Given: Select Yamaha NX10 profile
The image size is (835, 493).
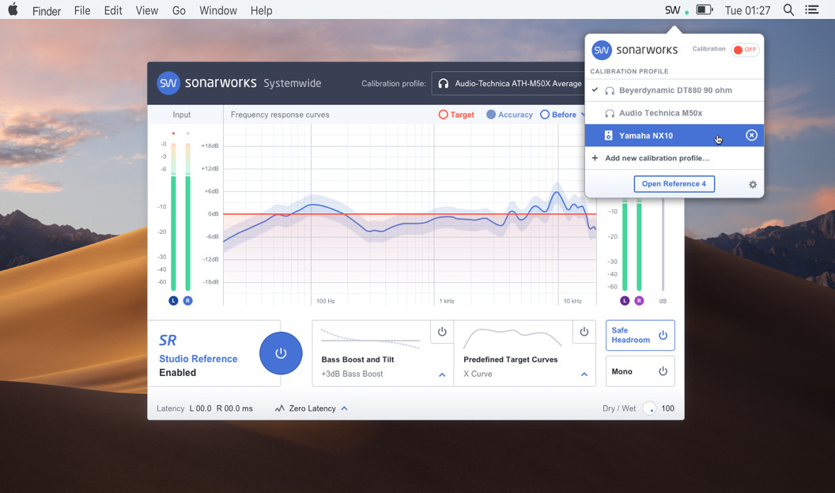Looking at the screenshot, I should tap(674, 136).
